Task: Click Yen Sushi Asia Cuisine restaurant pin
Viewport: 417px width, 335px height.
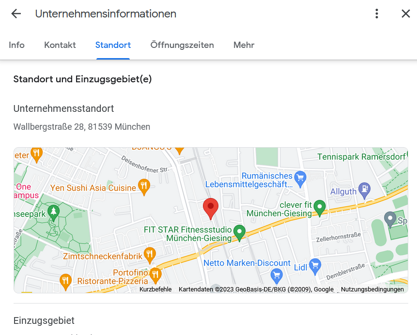Action: [144, 186]
